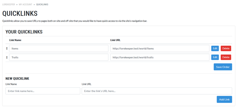Click the Items link name field
The image size is (237, 107).
[x=59, y=48]
